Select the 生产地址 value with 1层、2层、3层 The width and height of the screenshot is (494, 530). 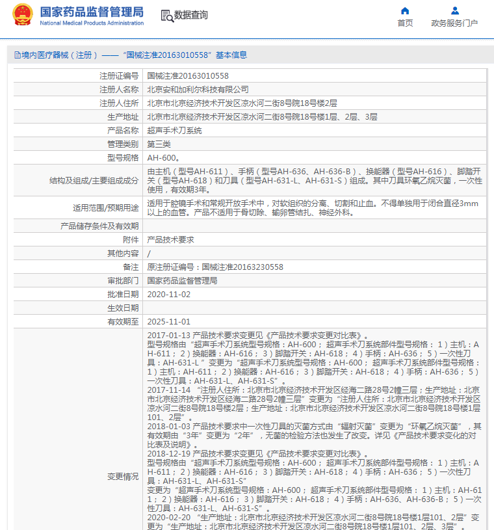pos(262,117)
